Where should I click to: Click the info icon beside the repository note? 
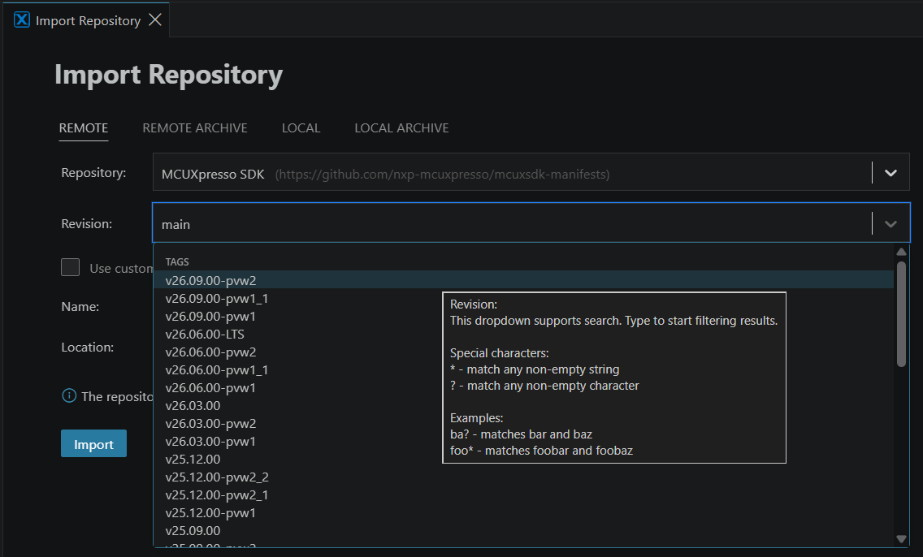click(x=69, y=396)
